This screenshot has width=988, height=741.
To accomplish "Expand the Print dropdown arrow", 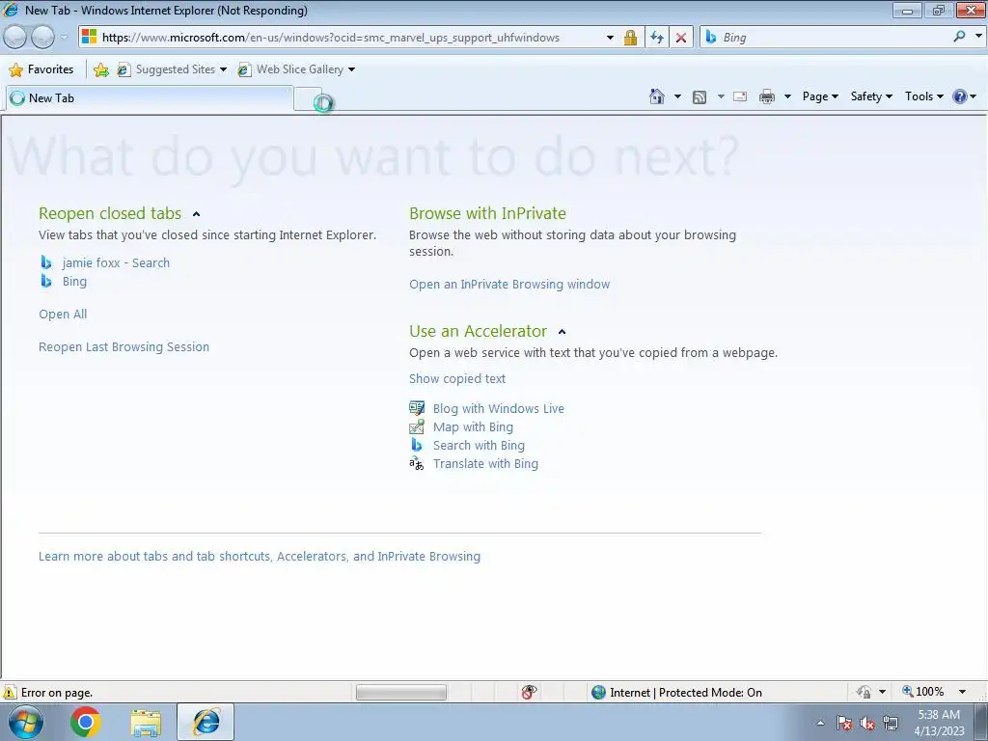I will (787, 96).
